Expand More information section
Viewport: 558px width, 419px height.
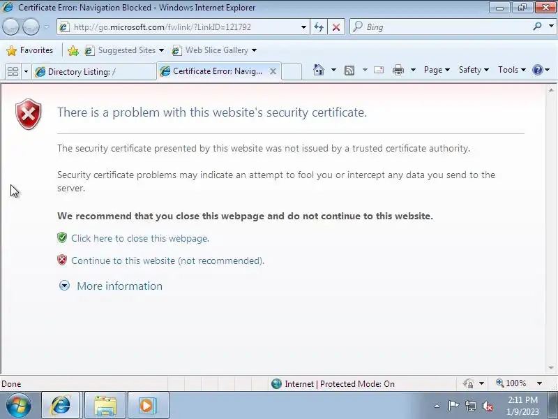(x=64, y=286)
